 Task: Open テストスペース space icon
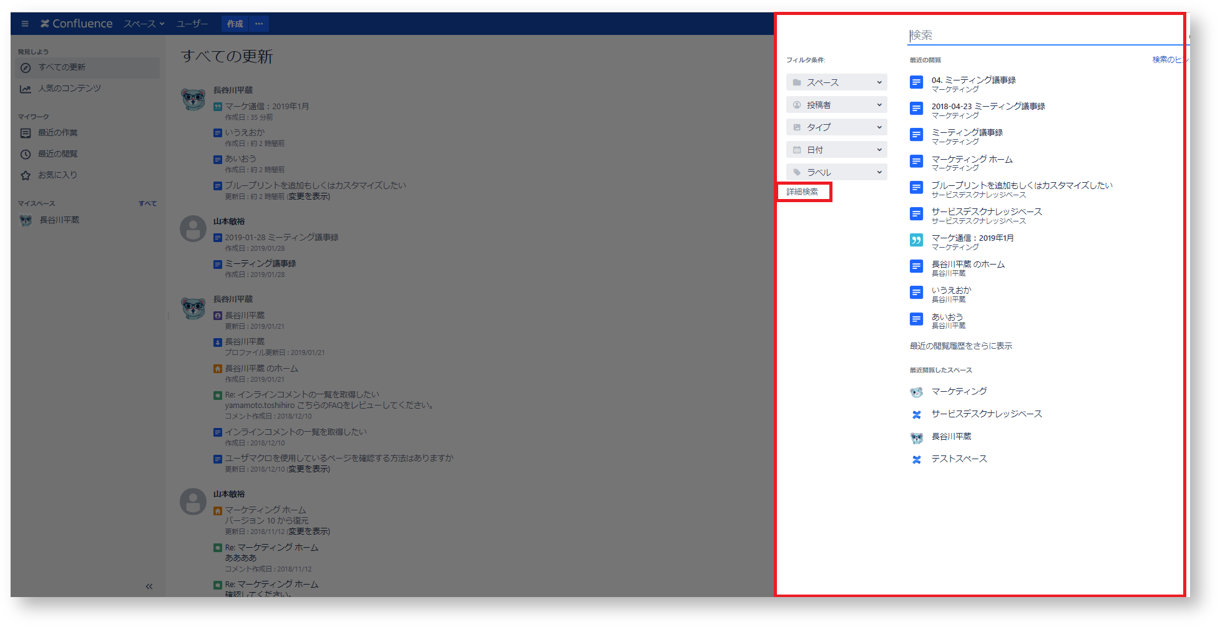[x=916, y=460]
